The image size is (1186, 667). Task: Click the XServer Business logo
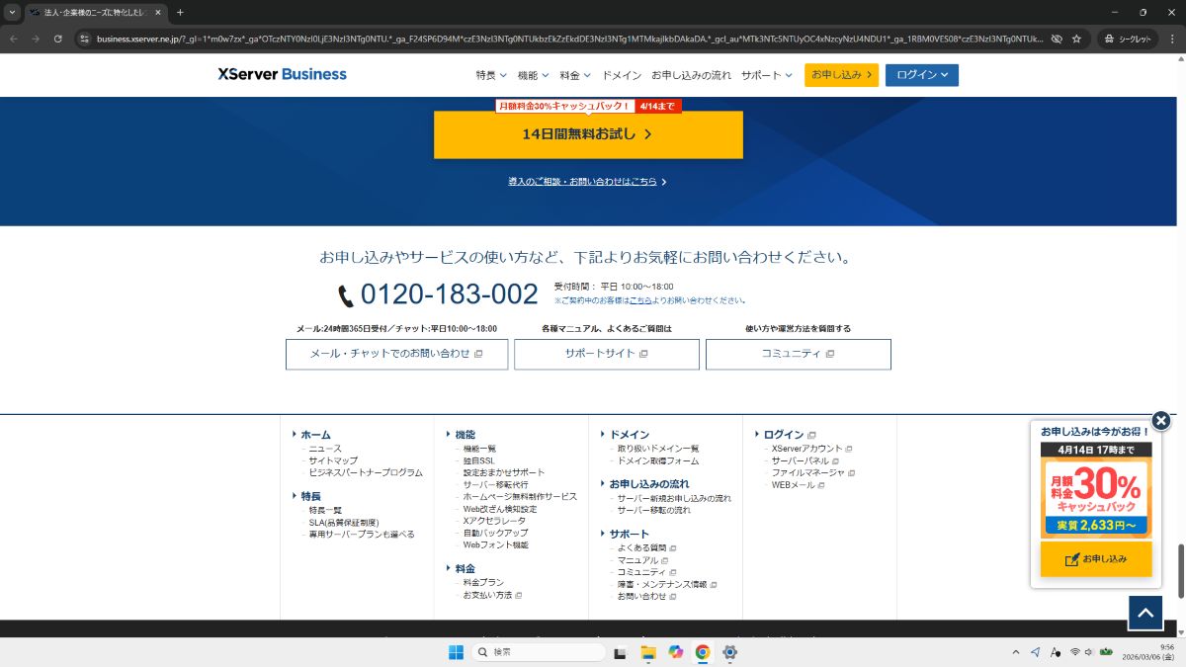tap(283, 74)
